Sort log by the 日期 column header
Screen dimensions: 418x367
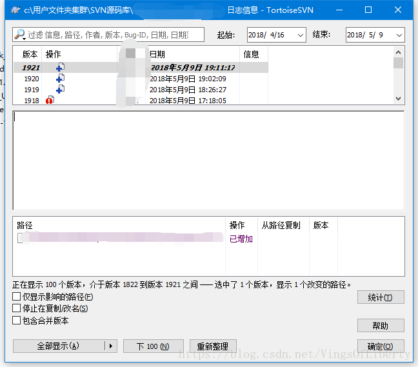(157, 55)
